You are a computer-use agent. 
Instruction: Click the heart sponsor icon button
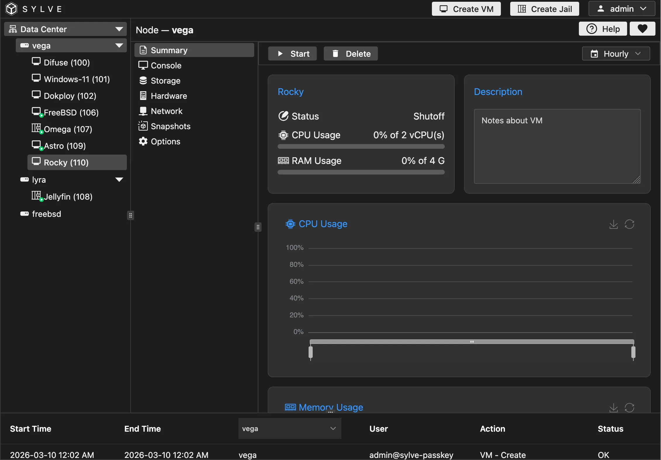coord(642,29)
